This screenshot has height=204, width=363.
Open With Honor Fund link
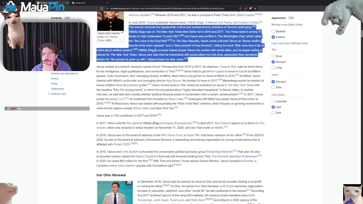click(172, 135)
